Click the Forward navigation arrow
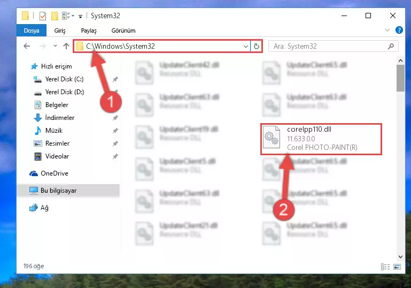Viewport: 411px width, 288px height. 42,46
